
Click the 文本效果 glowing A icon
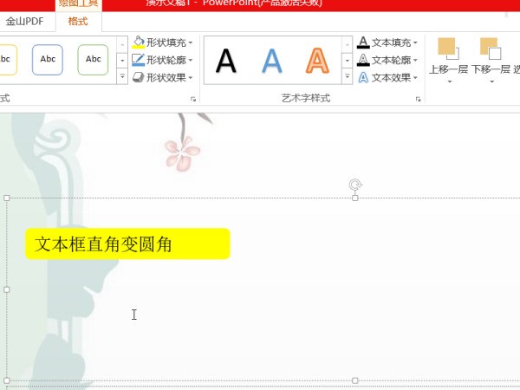363,77
